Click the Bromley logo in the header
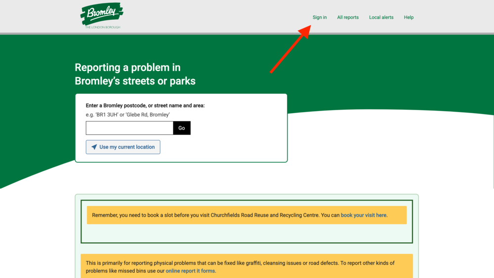The height and width of the screenshot is (278, 494). 102,14
